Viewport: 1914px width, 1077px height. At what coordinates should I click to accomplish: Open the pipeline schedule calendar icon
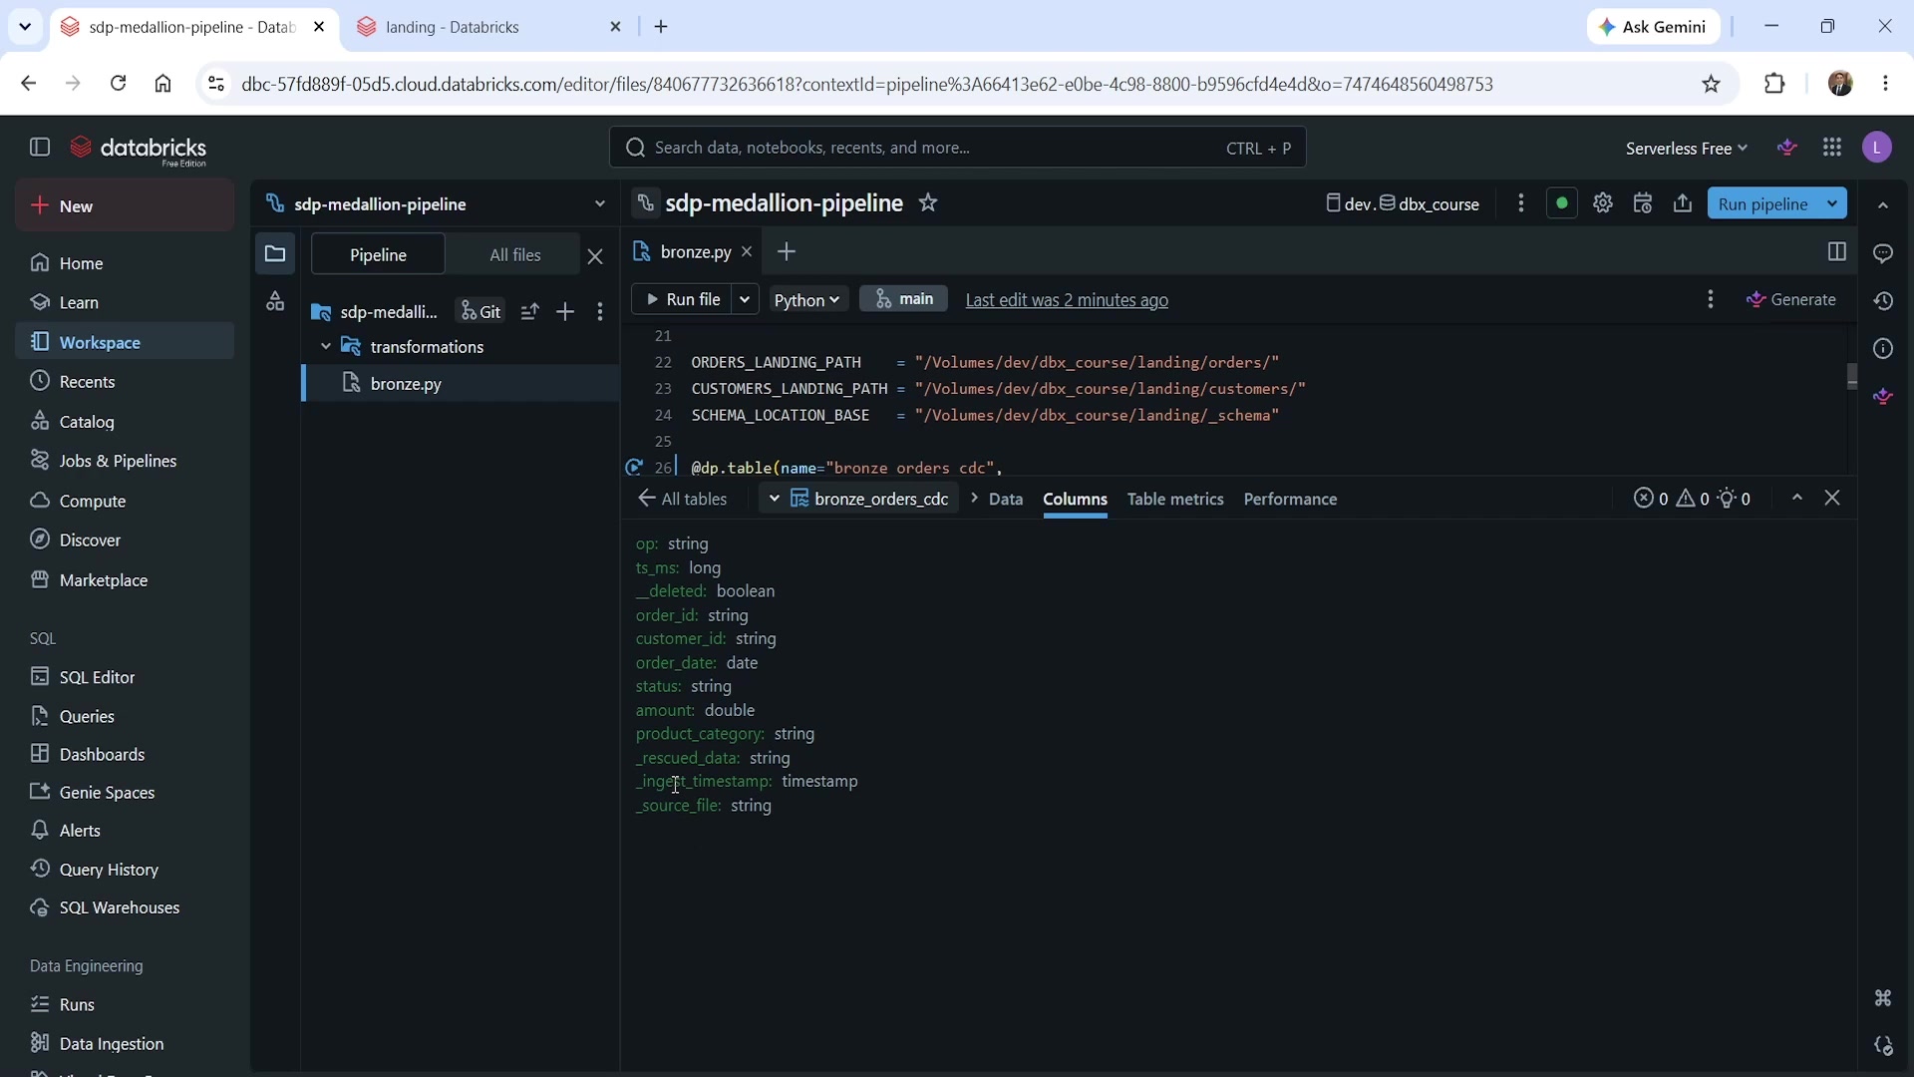click(1643, 203)
